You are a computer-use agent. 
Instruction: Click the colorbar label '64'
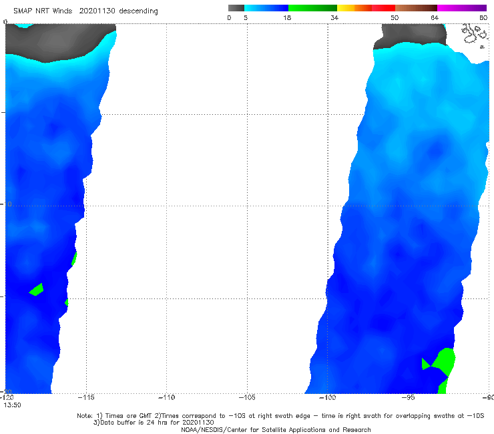coord(435,18)
